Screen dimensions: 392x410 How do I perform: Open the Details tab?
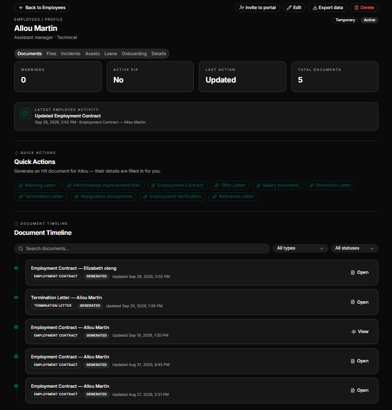point(159,54)
